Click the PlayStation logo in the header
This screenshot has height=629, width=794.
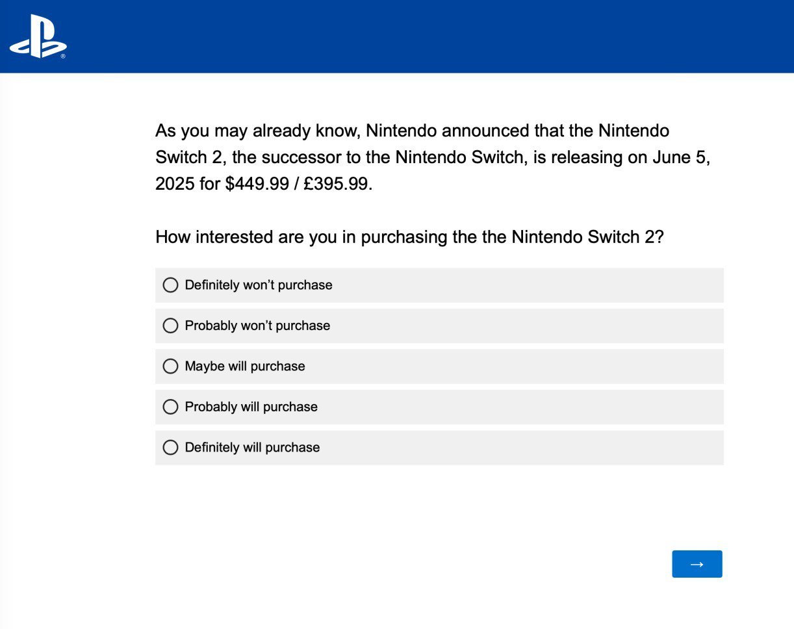[x=37, y=36]
